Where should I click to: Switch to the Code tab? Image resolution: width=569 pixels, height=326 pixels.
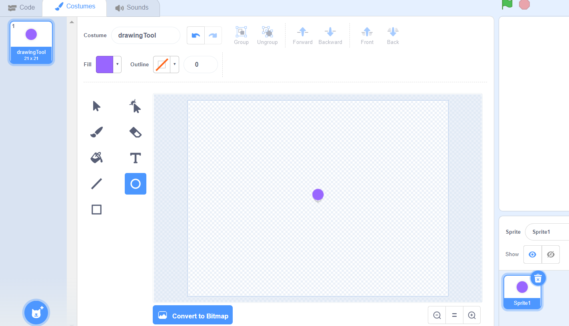coord(22,8)
